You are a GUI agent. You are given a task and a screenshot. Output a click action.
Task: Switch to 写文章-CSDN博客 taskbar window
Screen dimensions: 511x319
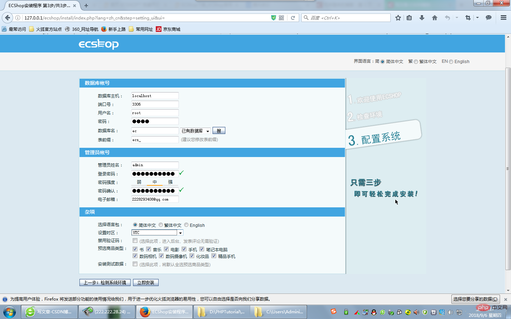49,312
